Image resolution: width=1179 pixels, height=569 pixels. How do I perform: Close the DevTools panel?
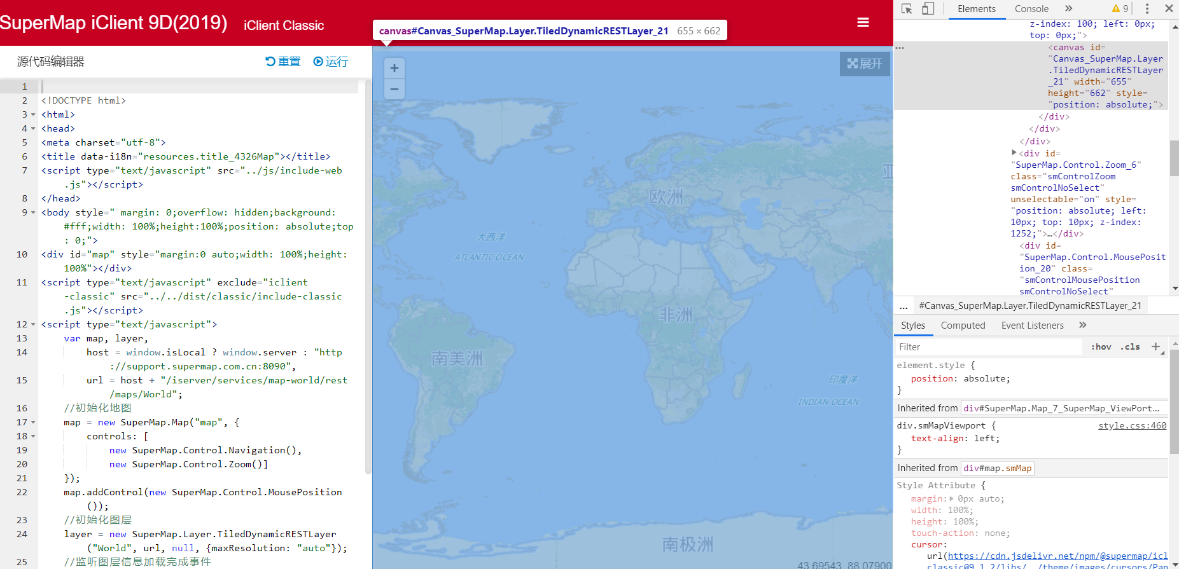(x=1169, y=9)
